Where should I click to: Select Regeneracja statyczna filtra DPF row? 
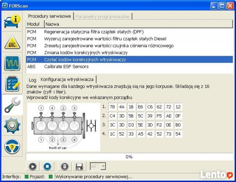[x=130, y=32]
